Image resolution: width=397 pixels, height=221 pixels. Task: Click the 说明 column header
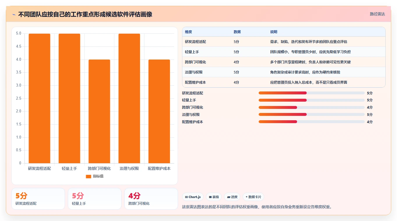[x=274, y=32]
